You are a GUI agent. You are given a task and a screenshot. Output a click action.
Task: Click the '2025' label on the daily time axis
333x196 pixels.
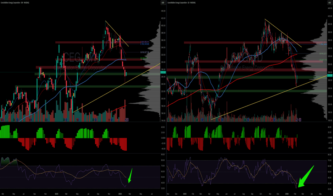(x=185, y=194)
